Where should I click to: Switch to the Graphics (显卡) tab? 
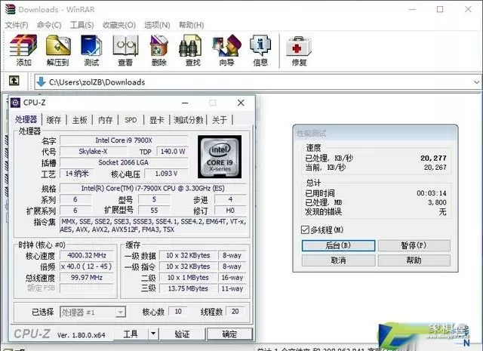click(x=157, y=120)
